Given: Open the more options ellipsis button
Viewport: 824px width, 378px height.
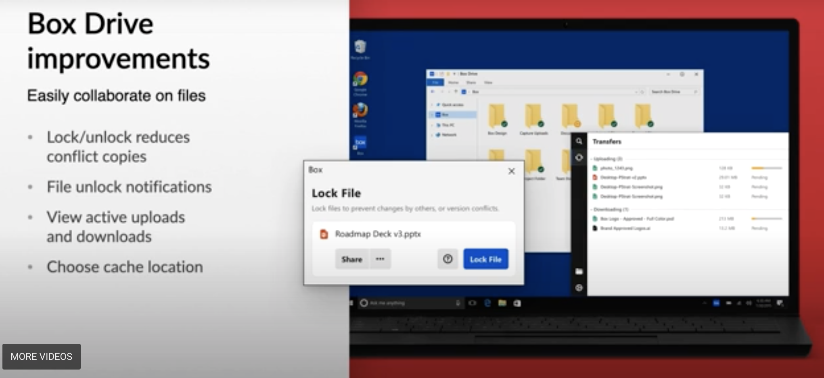Looking at the screenshot, I should pyautogui.click(x=380, y=259).
